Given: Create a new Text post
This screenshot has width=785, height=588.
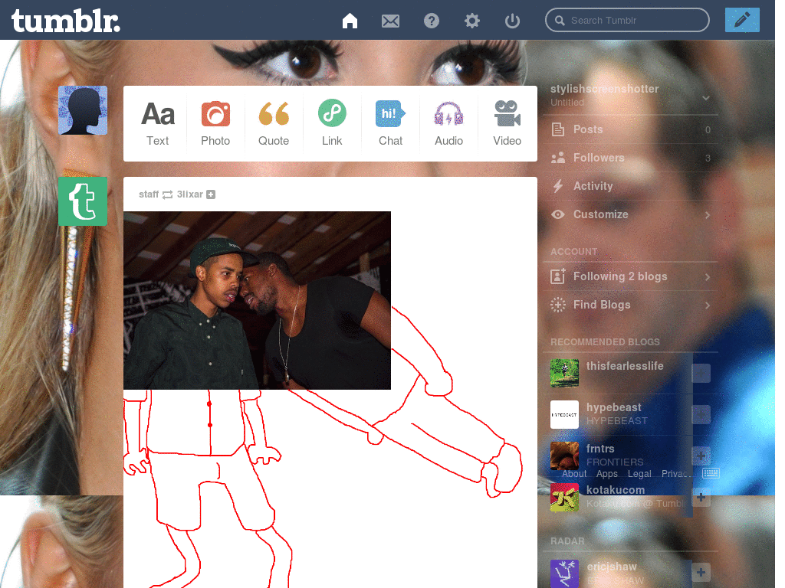Looking at the screenshot, I should click(157, 123).
